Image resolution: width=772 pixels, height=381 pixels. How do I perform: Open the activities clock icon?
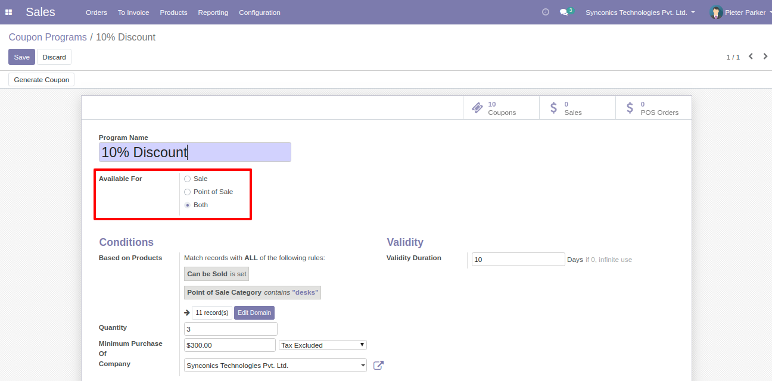[546, 12]
